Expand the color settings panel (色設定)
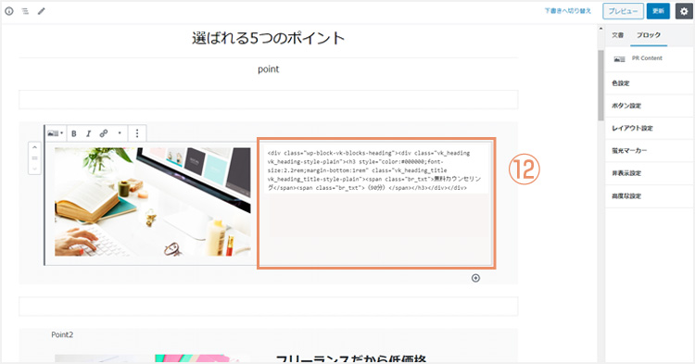The width and height of the screenshot is (695, 364). pos(650,83)
